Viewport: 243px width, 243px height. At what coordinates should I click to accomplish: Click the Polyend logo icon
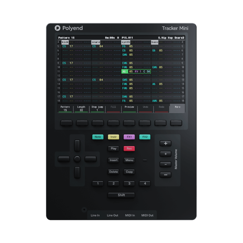(58, 28)
